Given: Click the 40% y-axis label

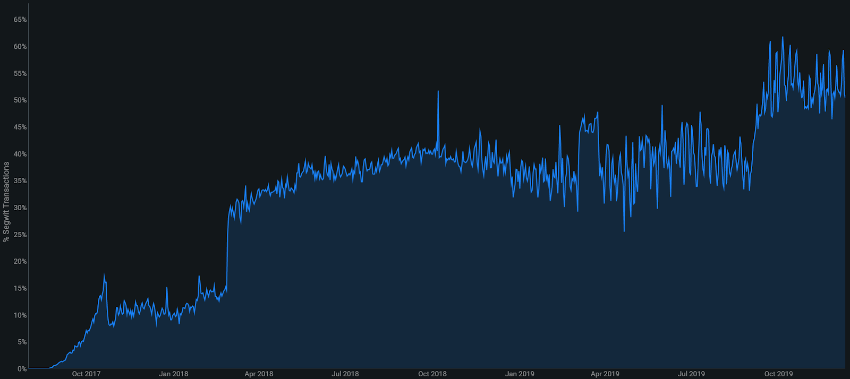Looking at the screenshot, I should click(x=20, y=154).
